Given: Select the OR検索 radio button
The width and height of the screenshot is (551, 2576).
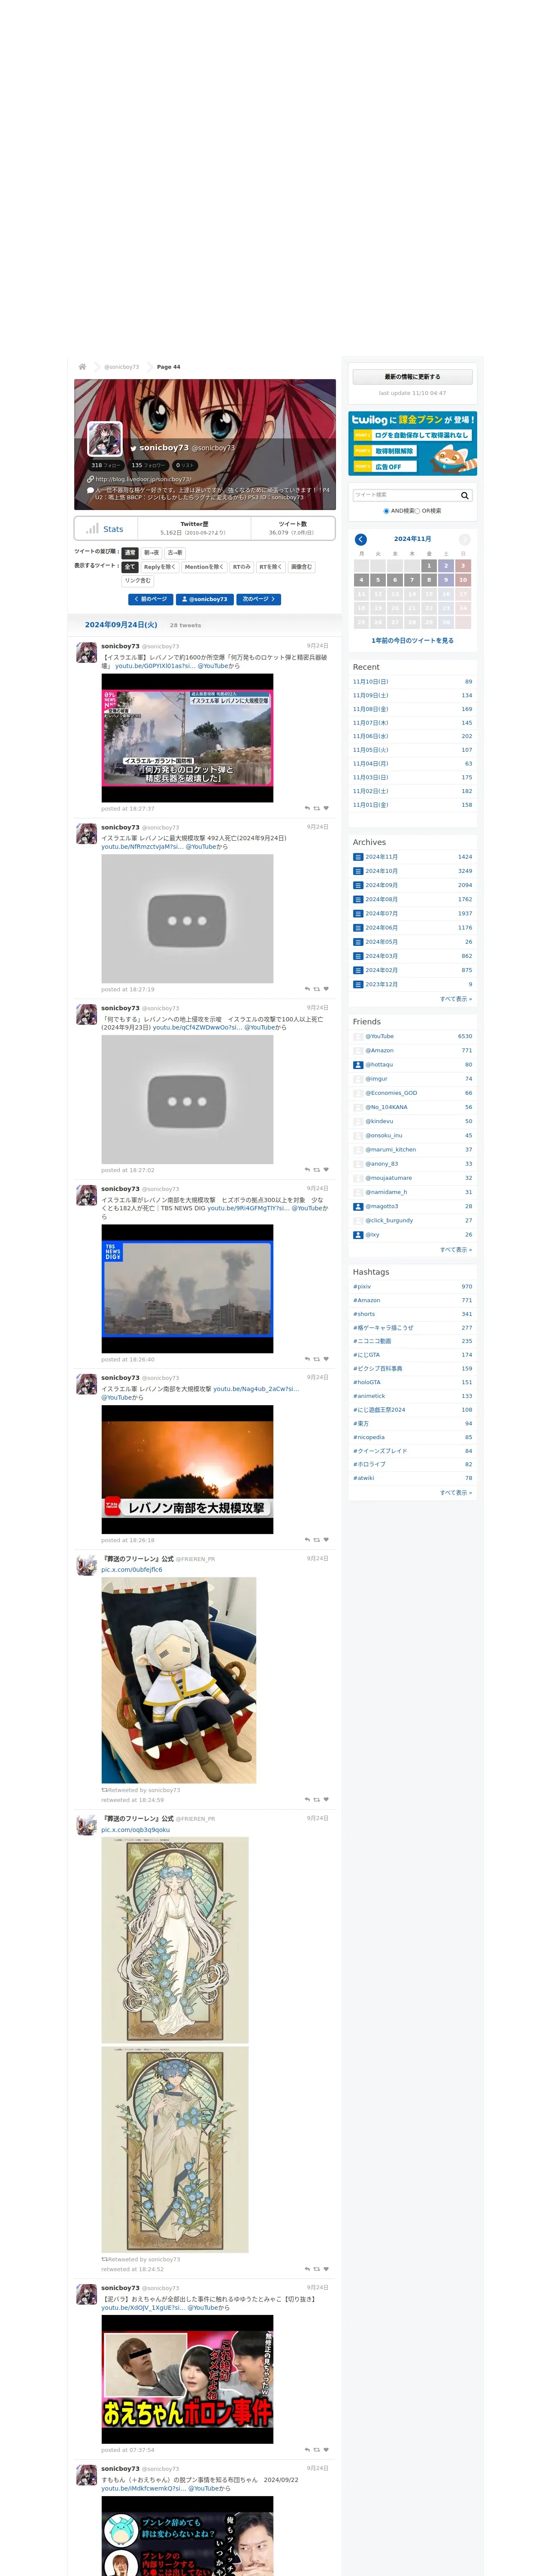Looking at the screenshot, I should [417, 511].
